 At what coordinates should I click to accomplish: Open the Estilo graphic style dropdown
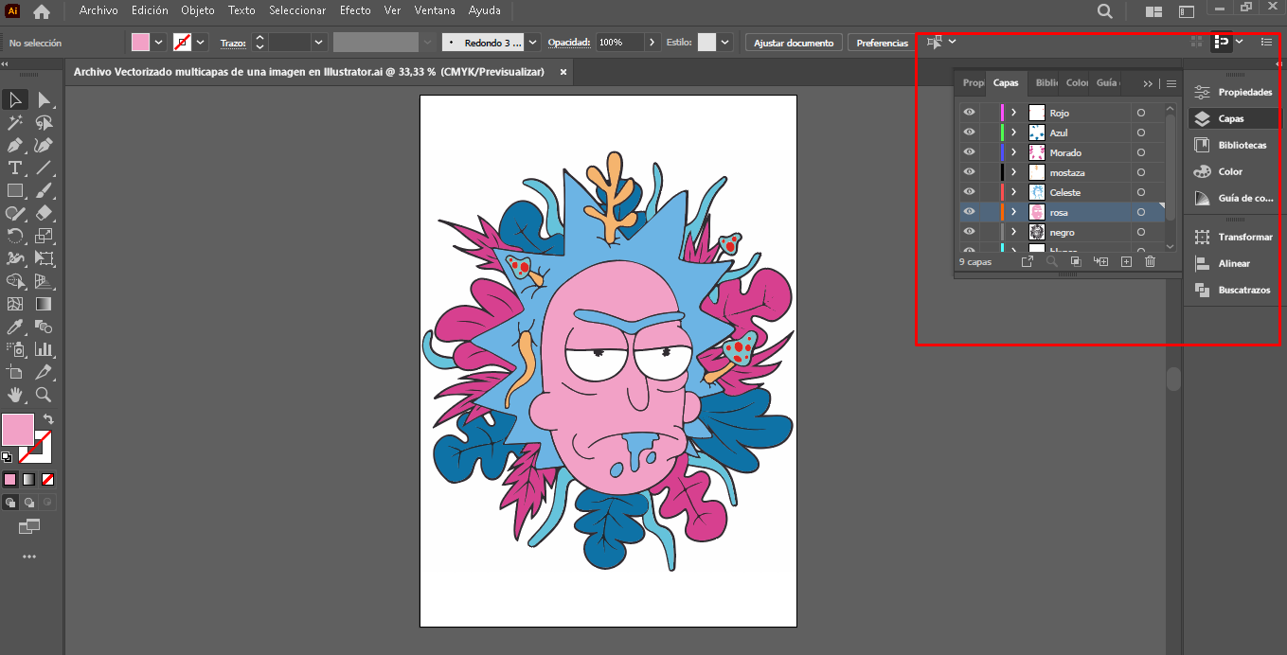[725, 43]
